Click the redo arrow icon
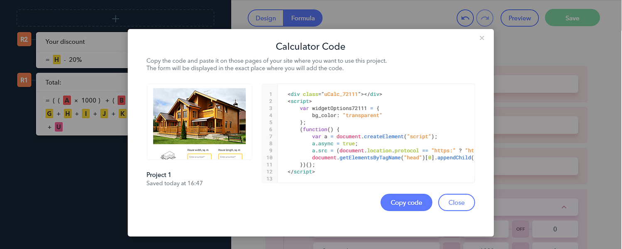Image resolution: width=622 pixels, height=249 pixels. [x=484, y=18]
